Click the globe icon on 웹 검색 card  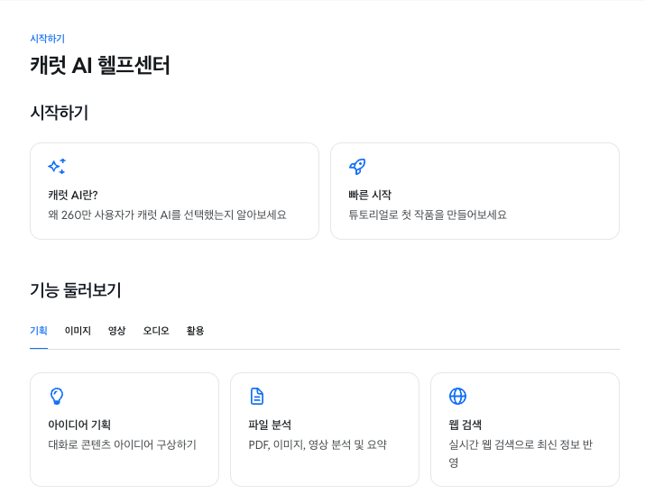(x=457, y=396)
